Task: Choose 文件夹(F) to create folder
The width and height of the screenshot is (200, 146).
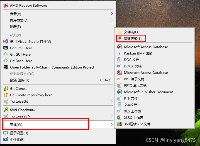Action: 155,32
